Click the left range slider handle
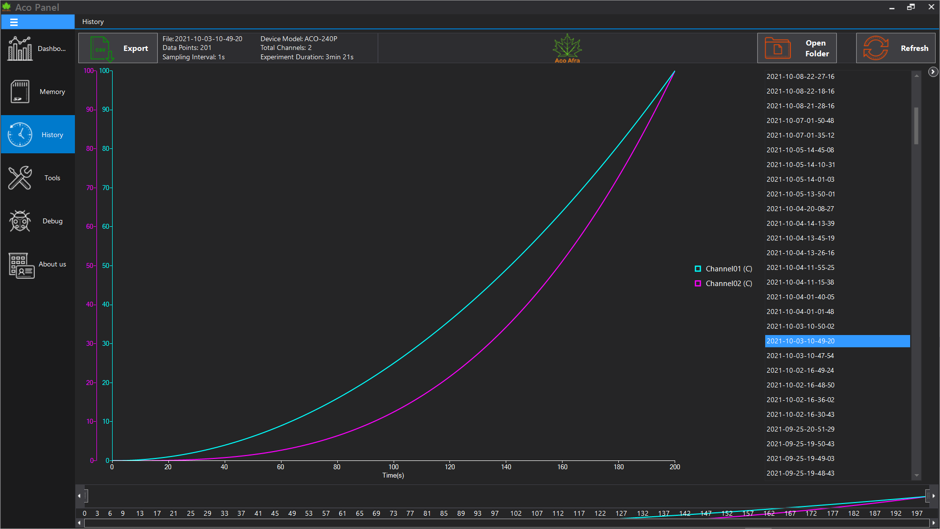 point(86,496)
